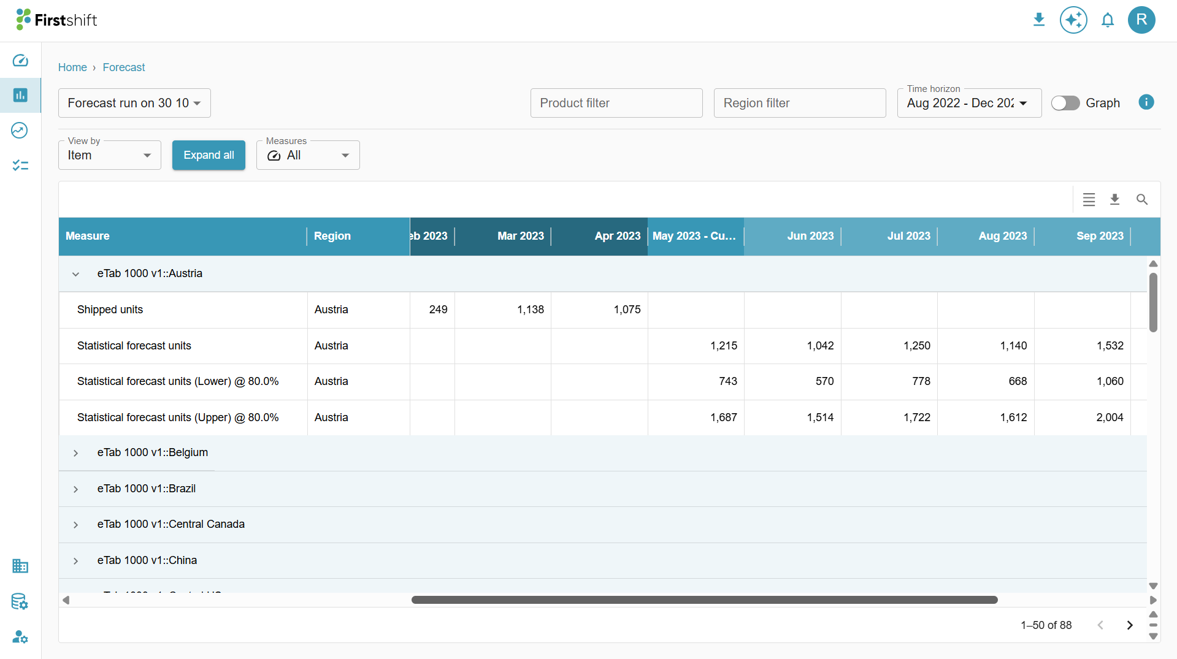Open the trend line sidebar icon
The image size is (1177, 659).
click(20, 130)
